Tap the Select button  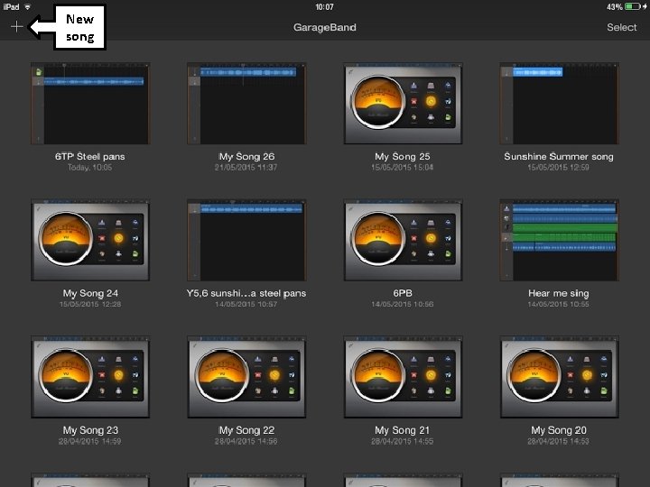[x=621, y=27]
